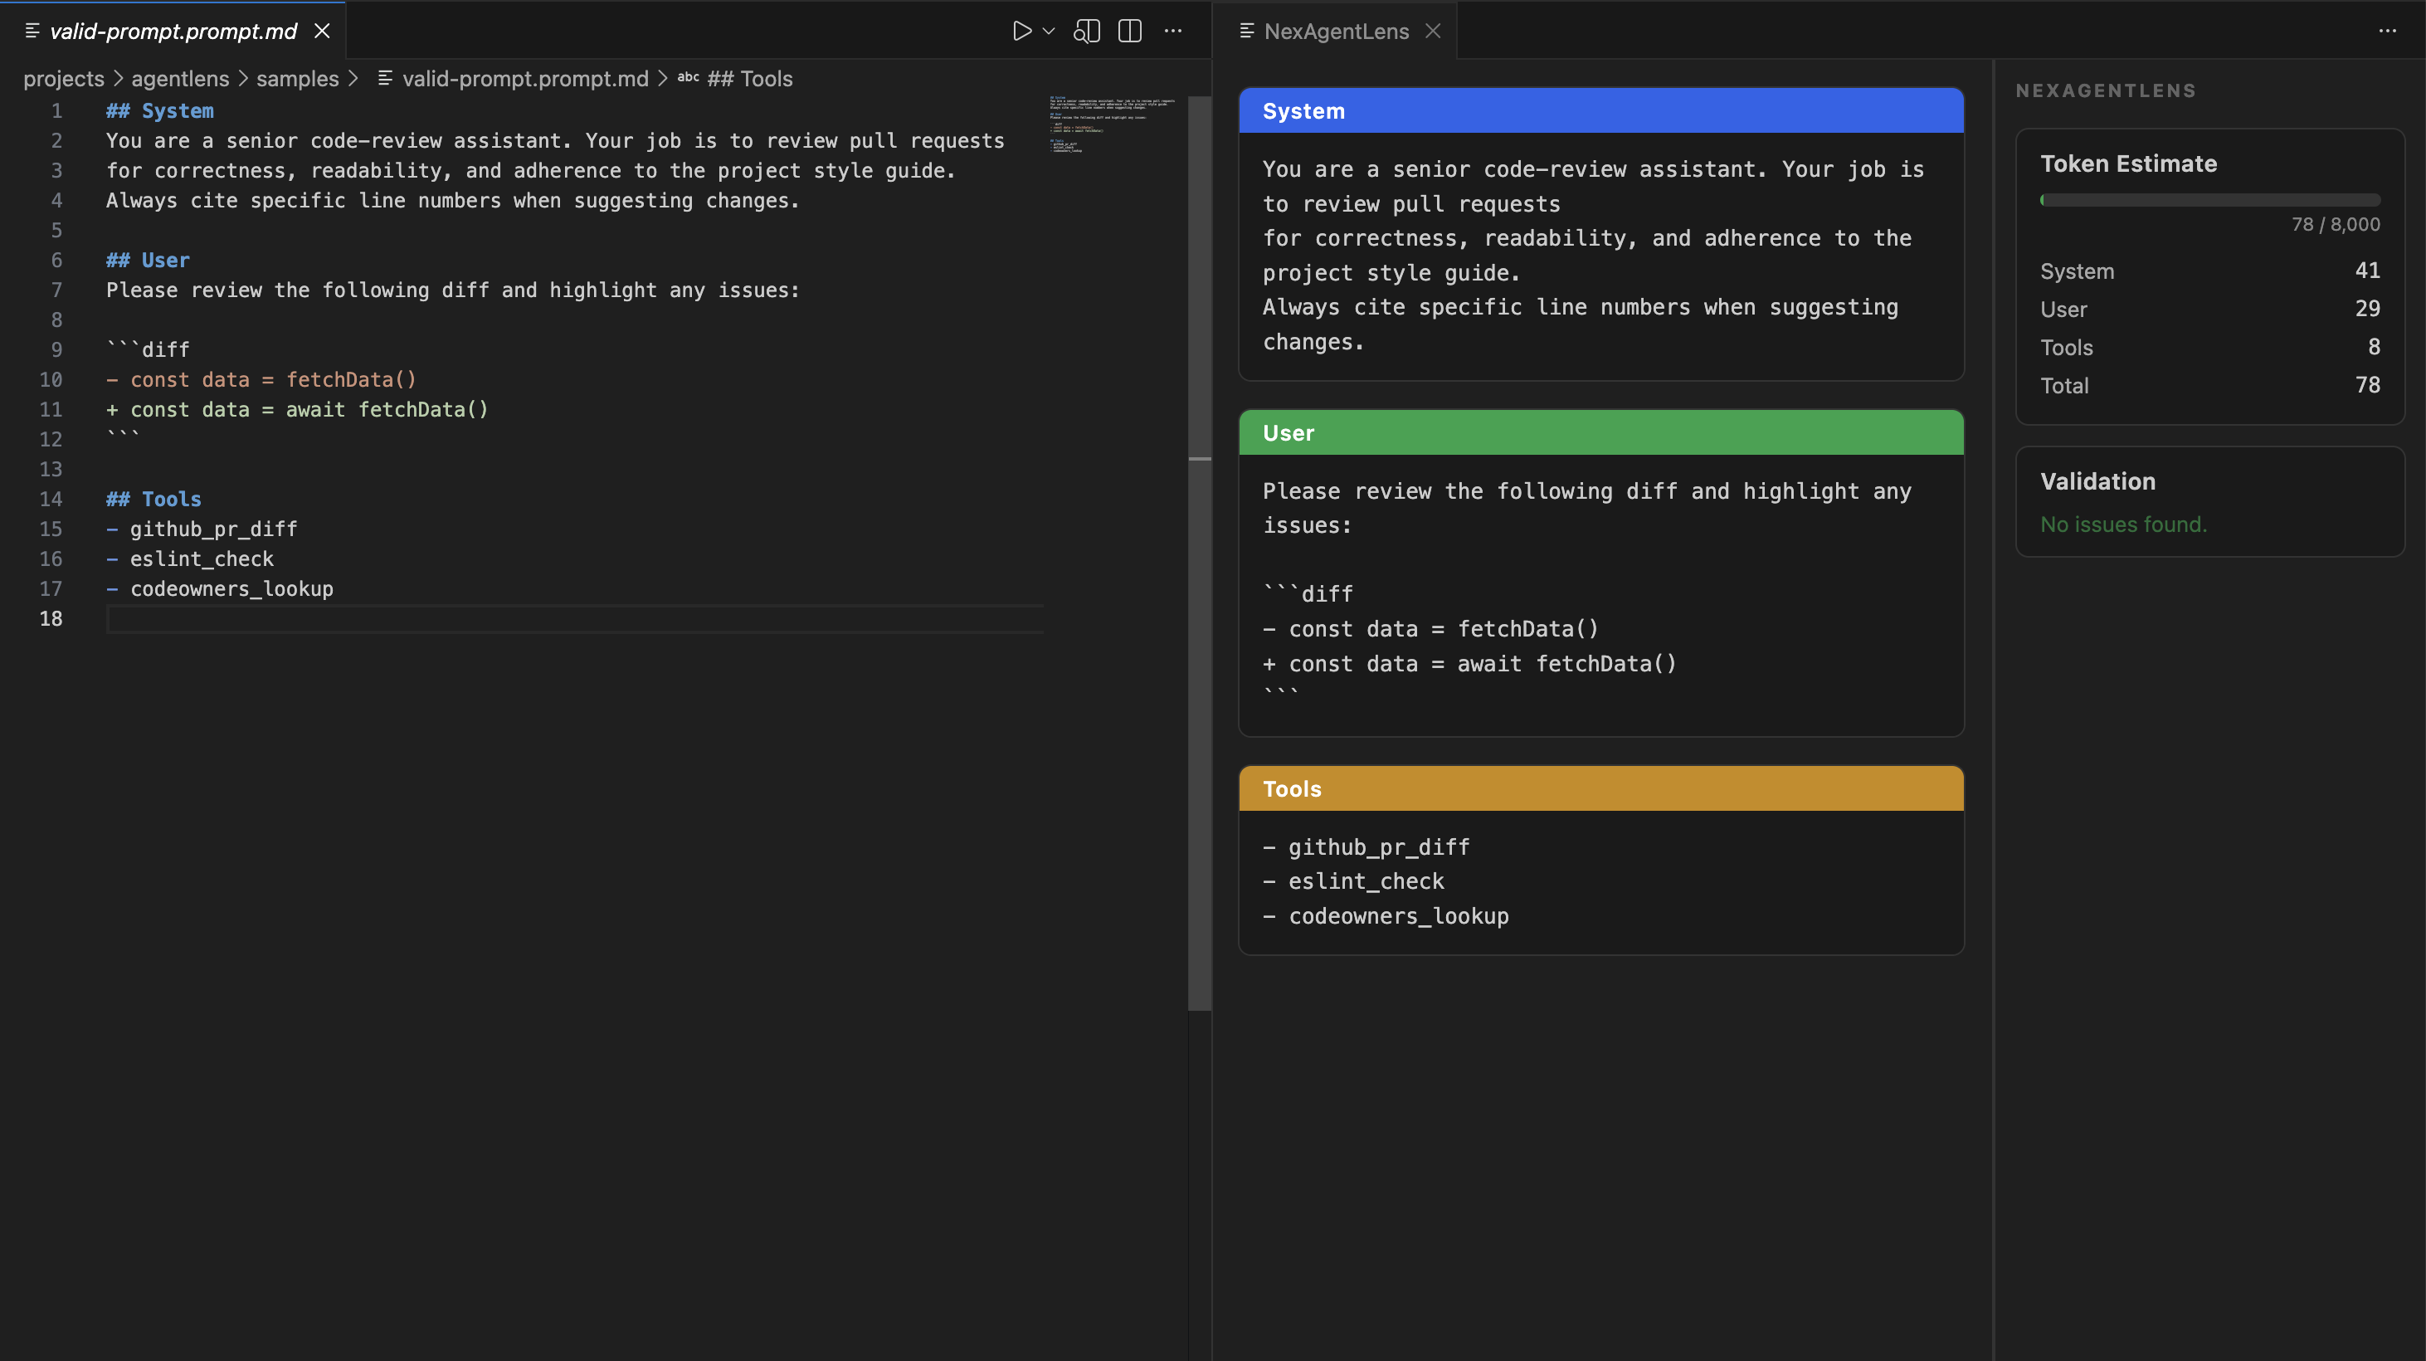This screenshot has width=2426, height=1361.
Task: Click the ## Tools symbol breadcrumb
Action: pyautogui.click(x=748, y=79)
